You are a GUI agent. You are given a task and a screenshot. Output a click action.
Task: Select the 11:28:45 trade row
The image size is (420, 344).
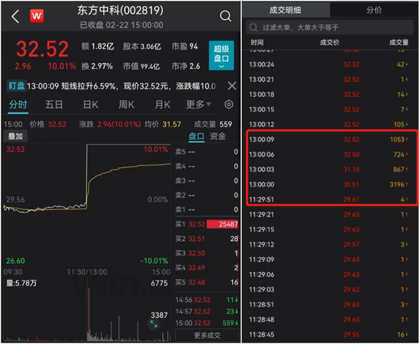click(x=330, y=335)
